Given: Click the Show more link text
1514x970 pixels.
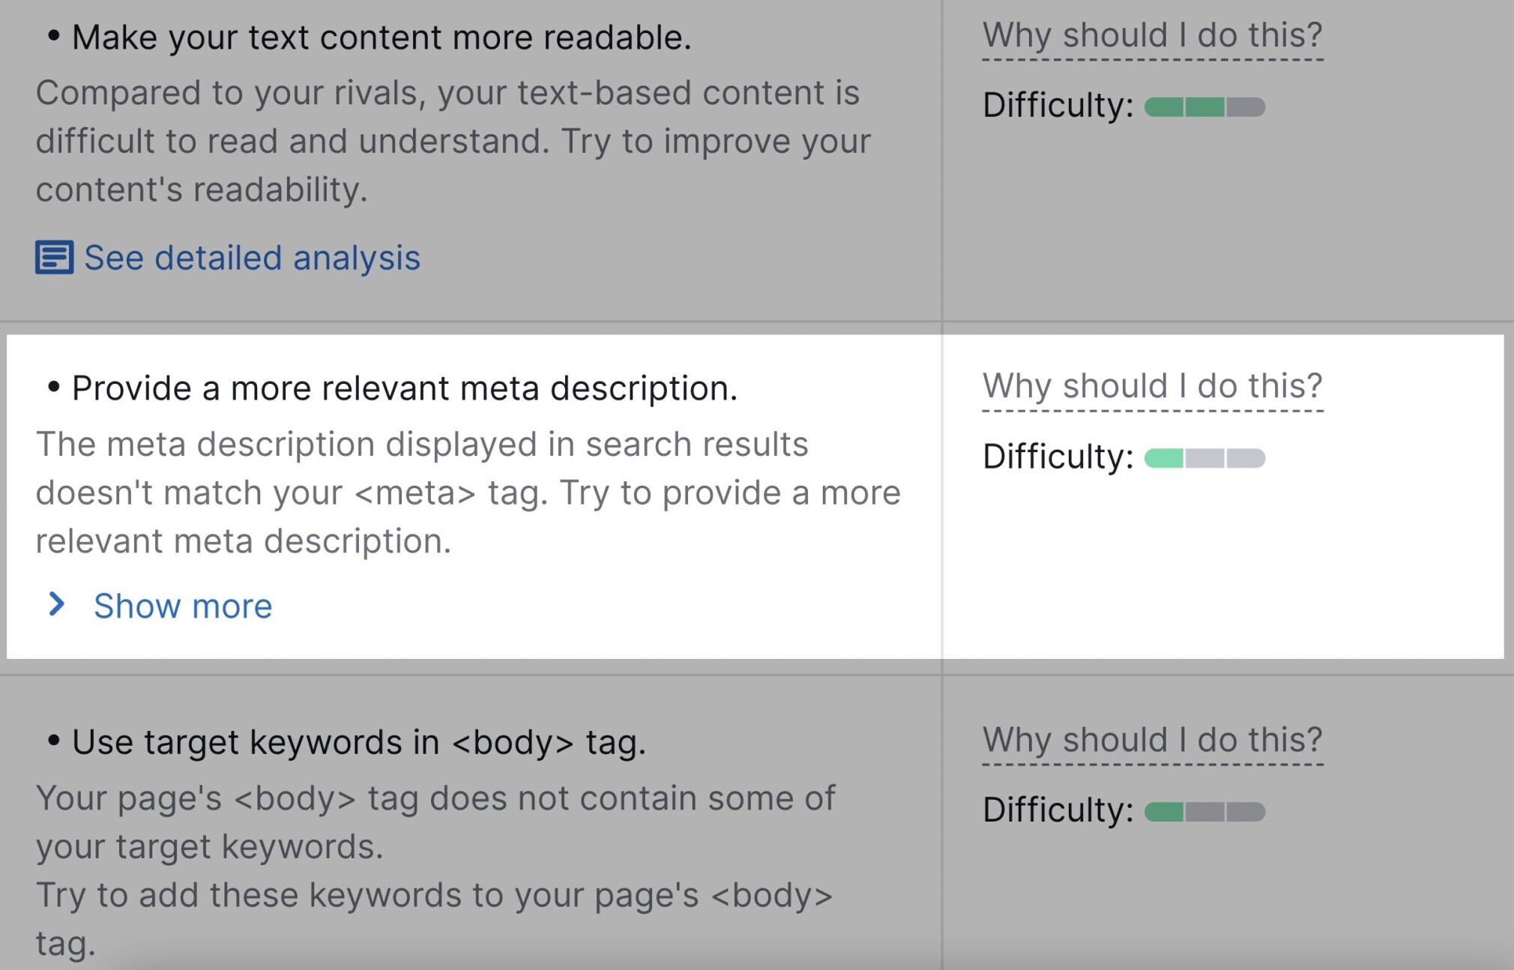Looking at the screenshot, I should click(x=183, y=606).
